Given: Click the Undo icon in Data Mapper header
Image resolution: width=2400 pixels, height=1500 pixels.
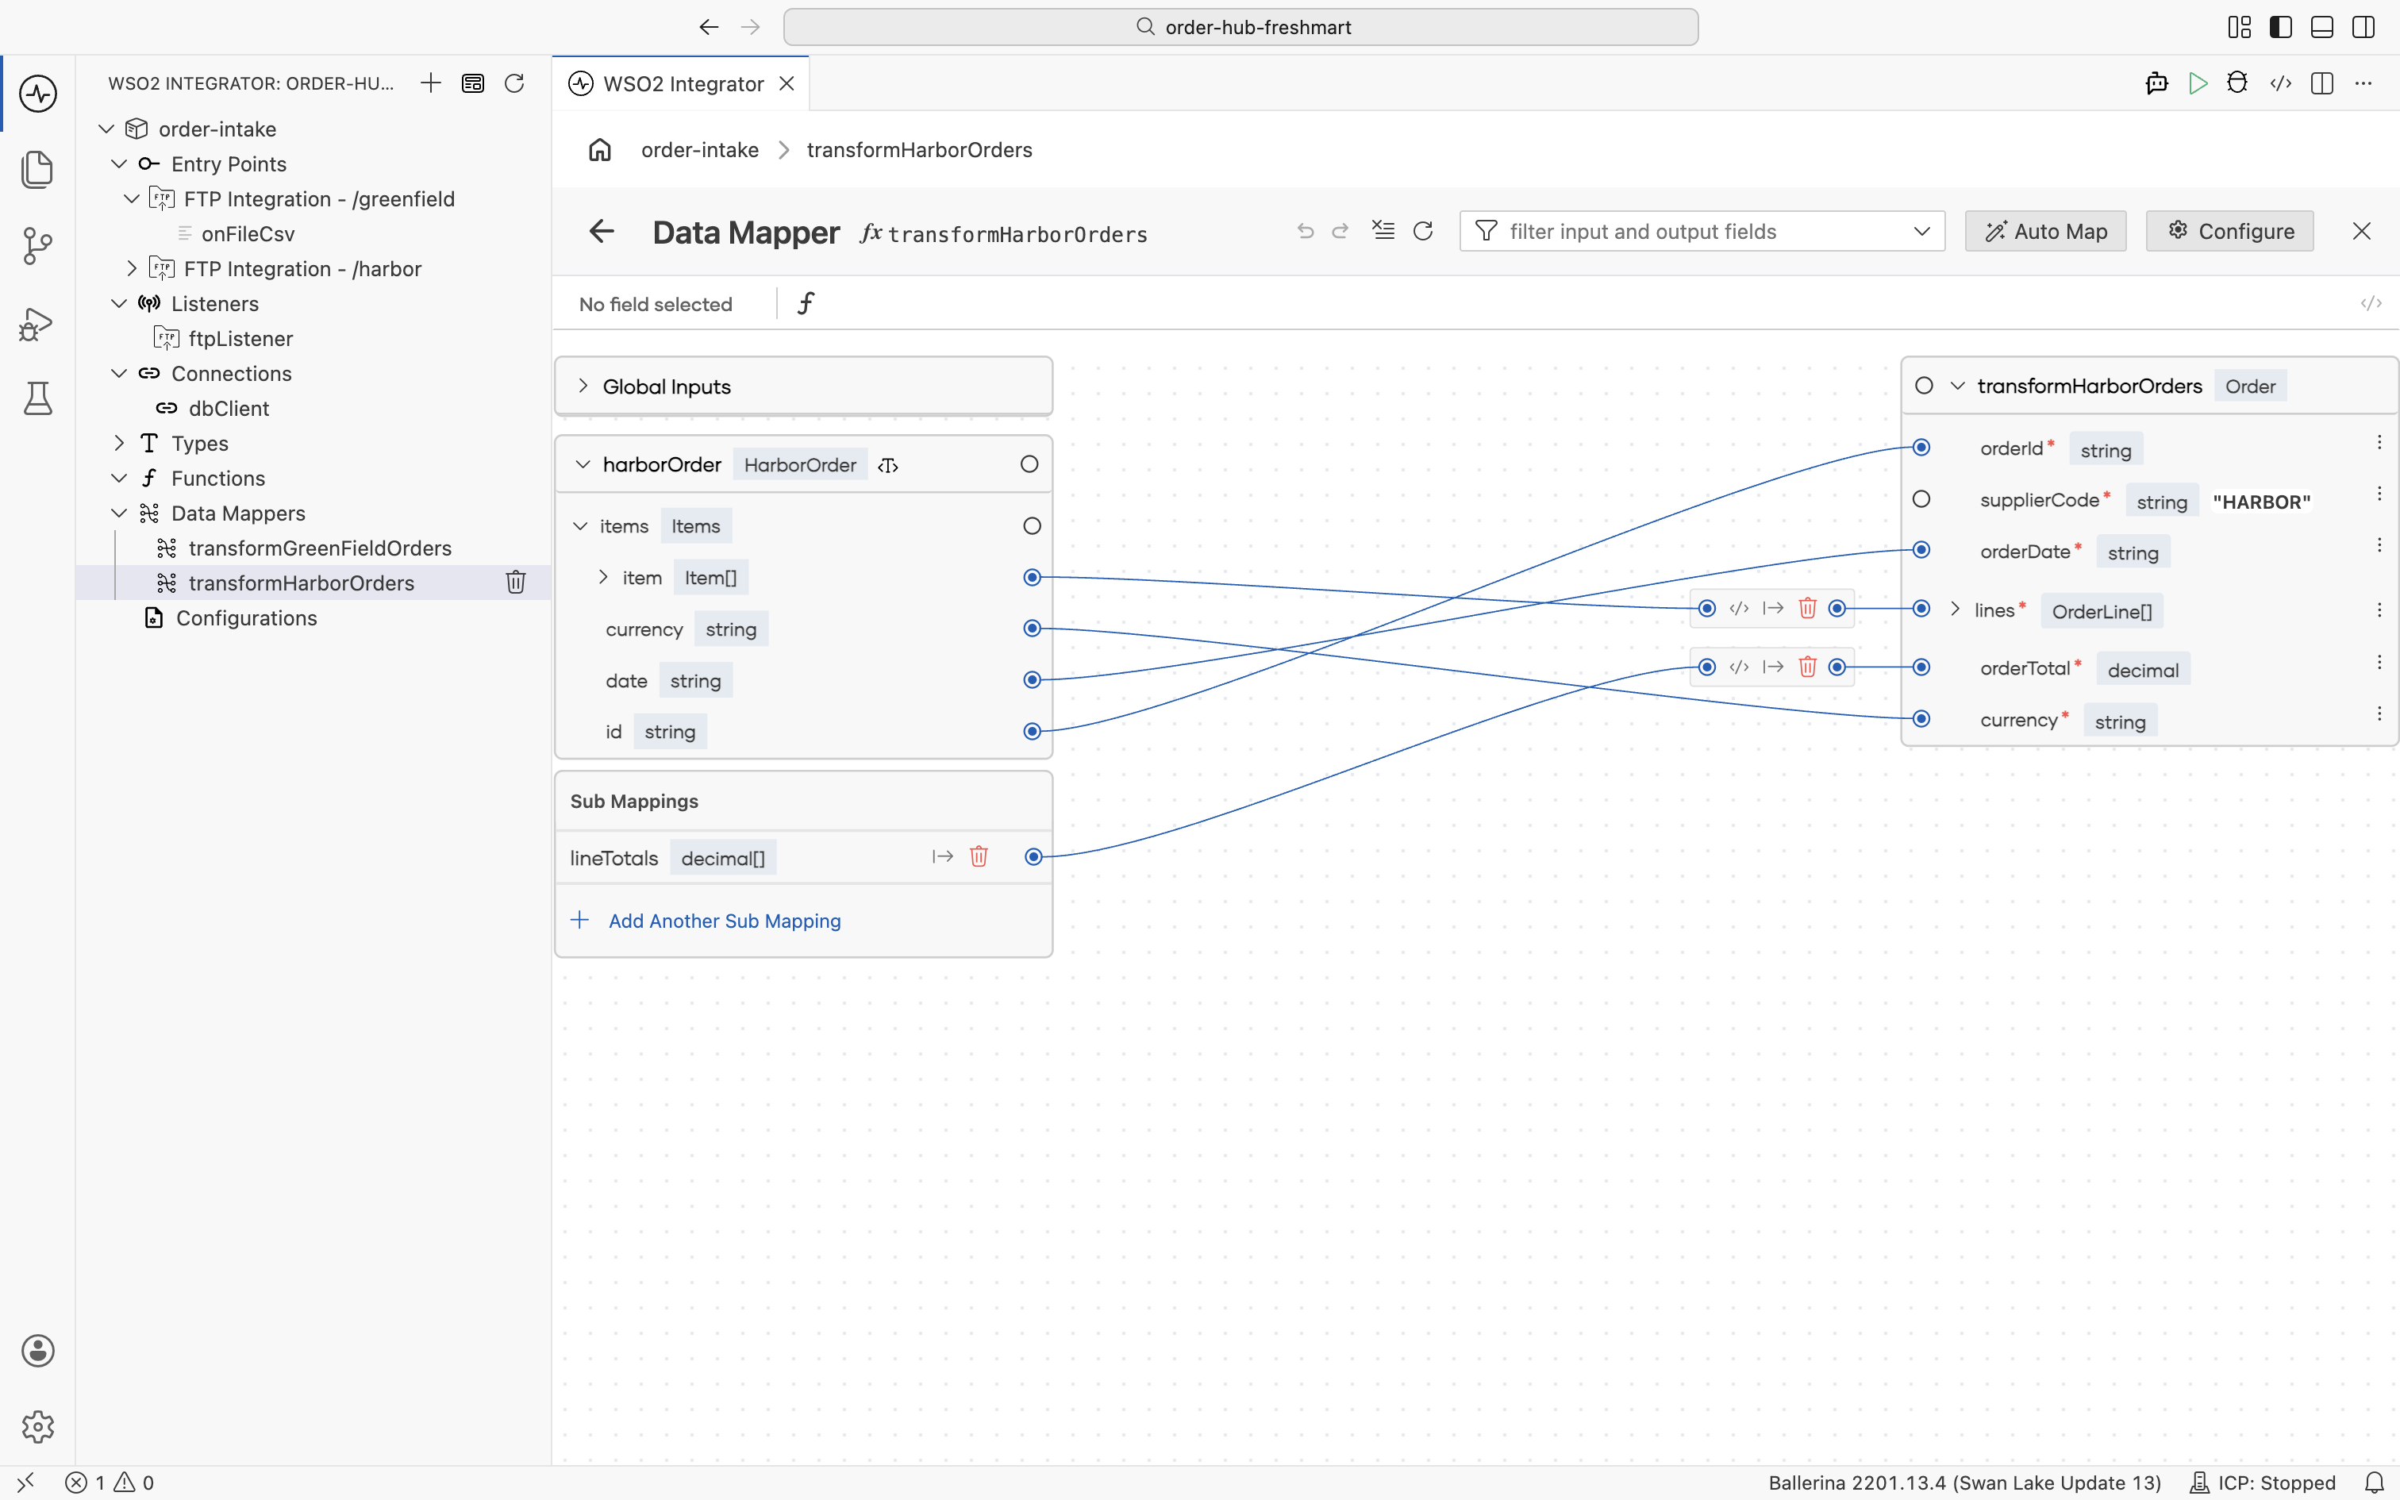Looking at the screenshot, I should (1305, 231).
